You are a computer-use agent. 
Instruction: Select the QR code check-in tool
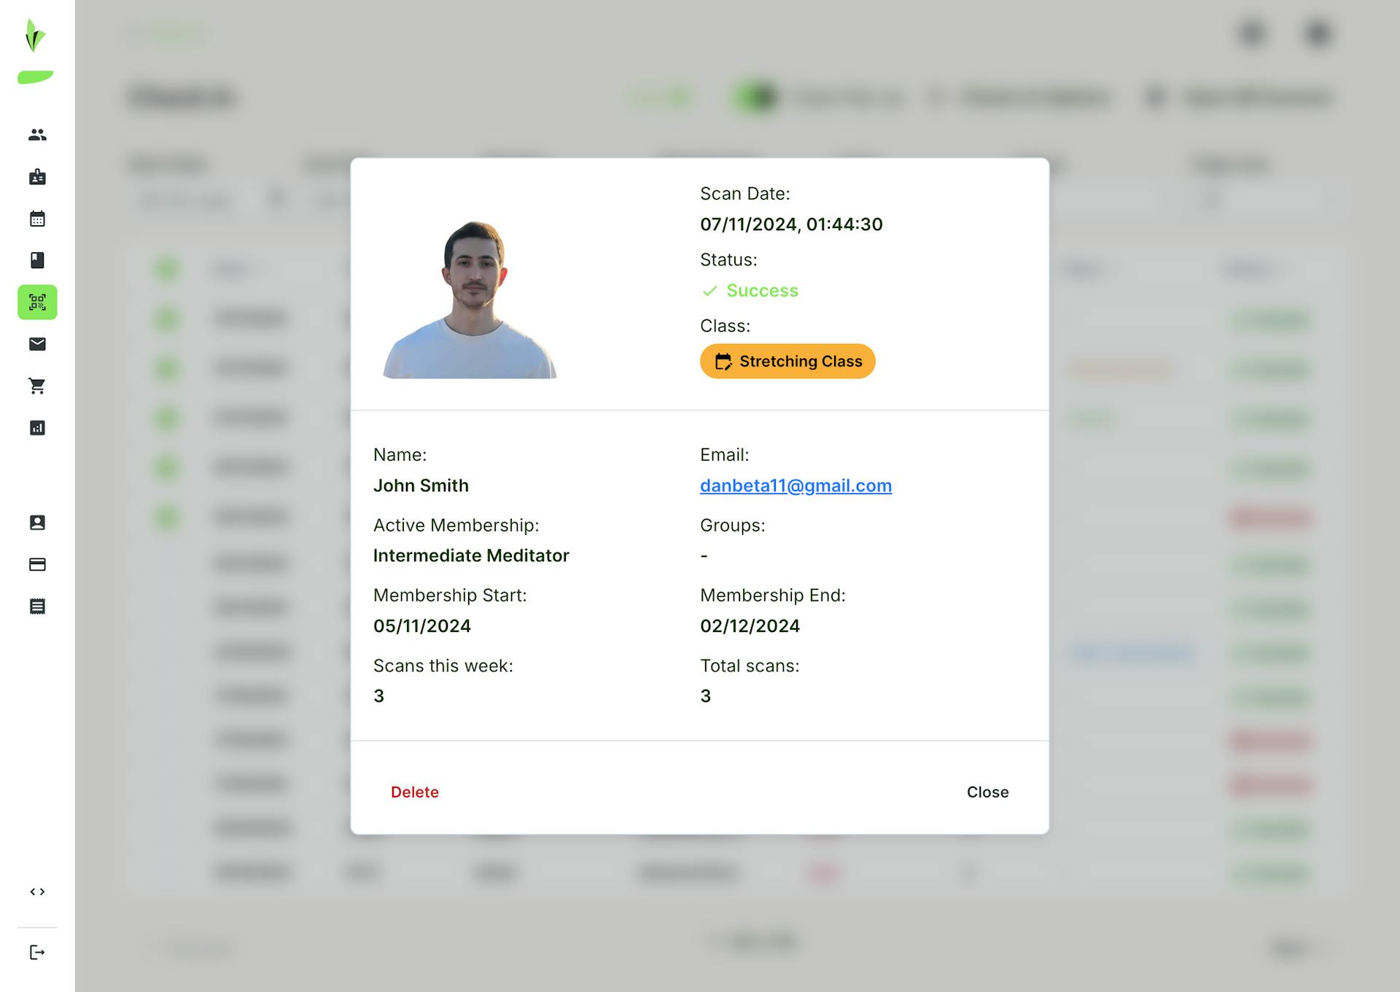[x=37, y=302]
